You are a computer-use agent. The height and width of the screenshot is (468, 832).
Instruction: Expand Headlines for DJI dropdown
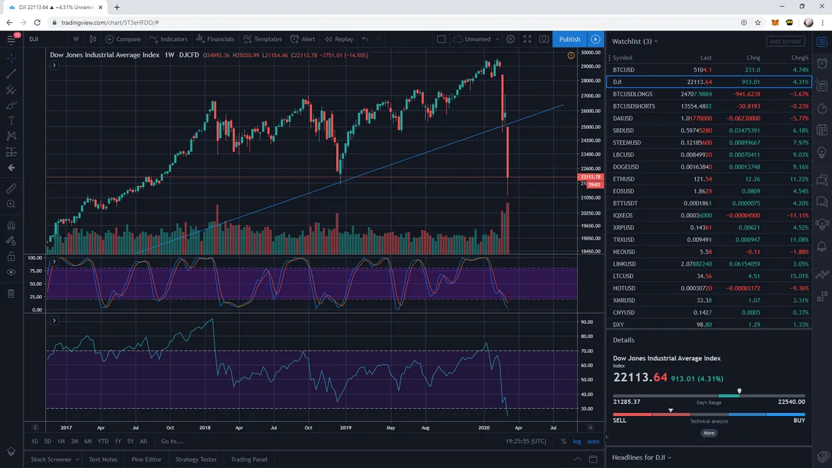pos(642,458)
